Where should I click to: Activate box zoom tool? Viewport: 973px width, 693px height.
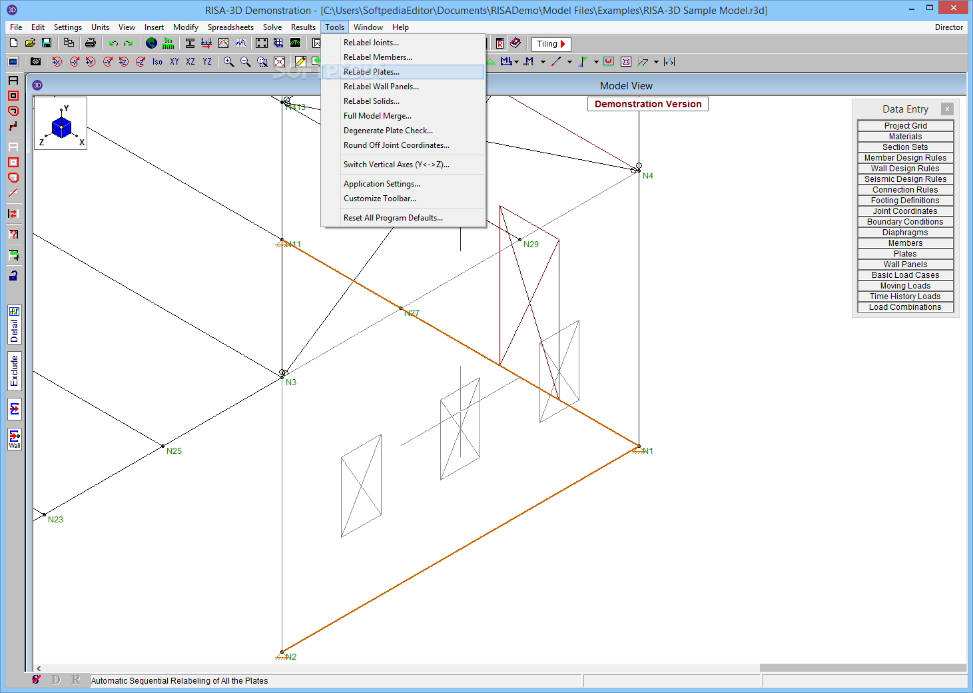pyautogui.click(x=262, y=61)
